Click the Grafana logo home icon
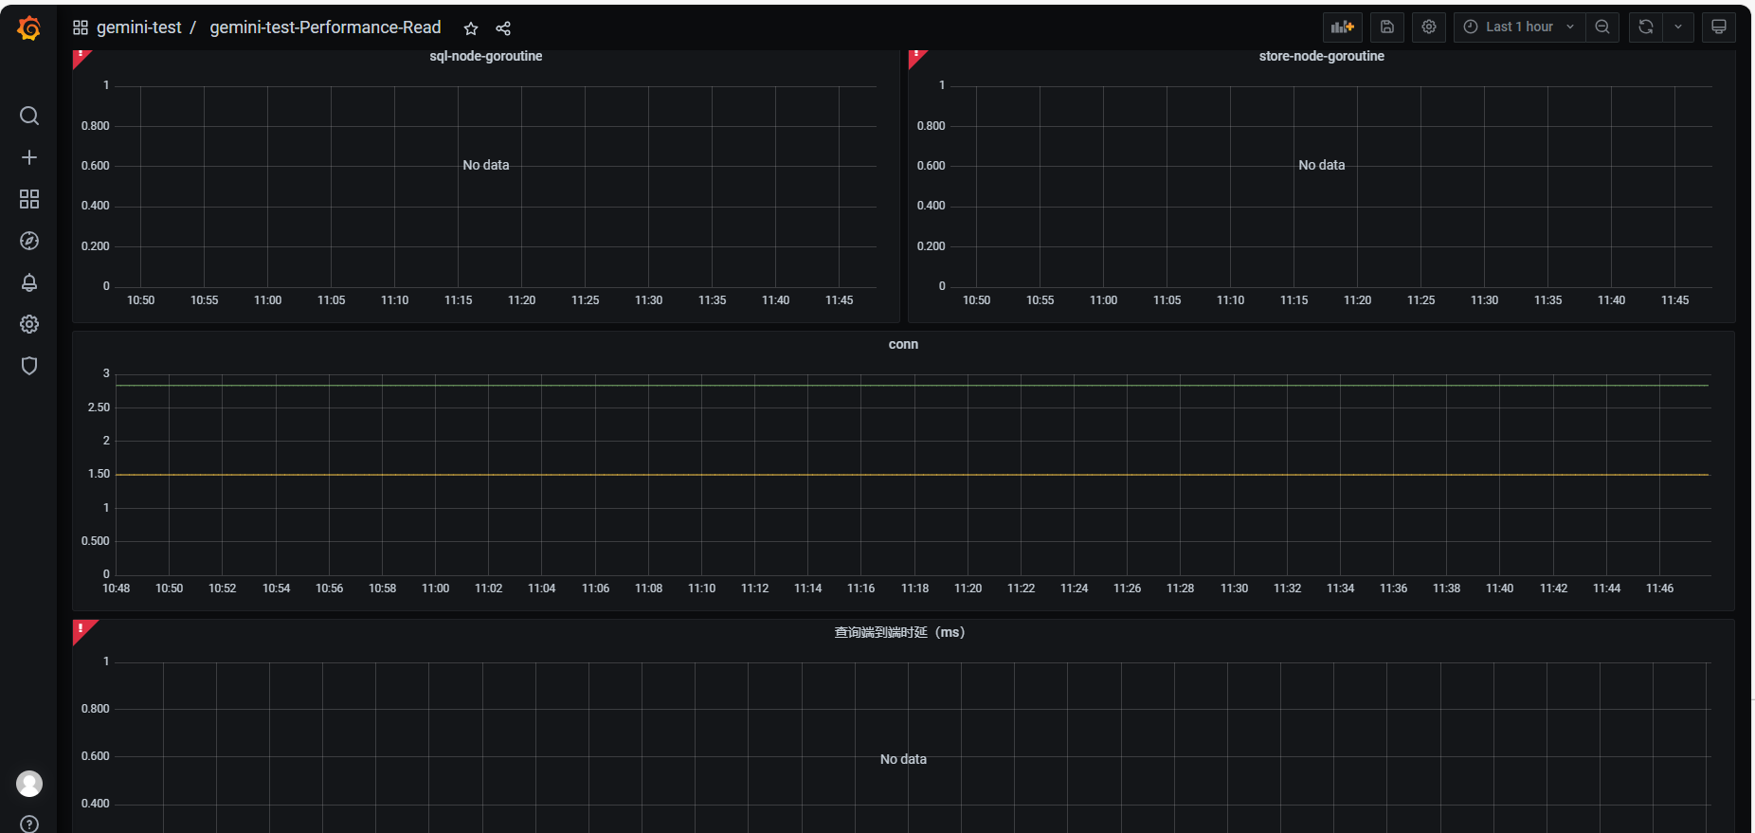 tap(29, 28)
